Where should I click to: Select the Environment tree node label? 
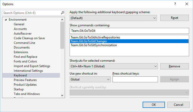tap(18, 20)
